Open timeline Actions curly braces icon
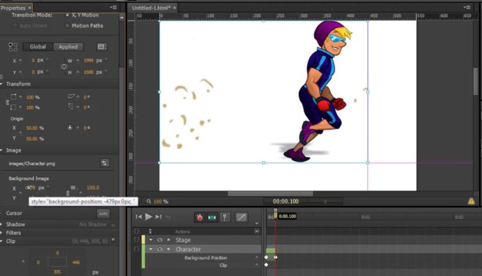The width and height of the screenshot is (482, 276). pyautogui.click(x=136, y=231)
